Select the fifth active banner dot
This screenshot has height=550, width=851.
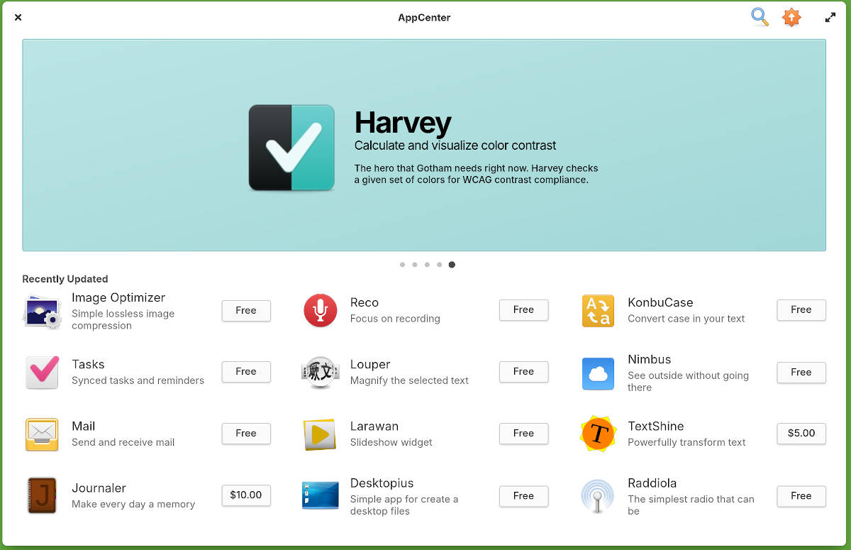pyautogui.click(x=452, y=265)
